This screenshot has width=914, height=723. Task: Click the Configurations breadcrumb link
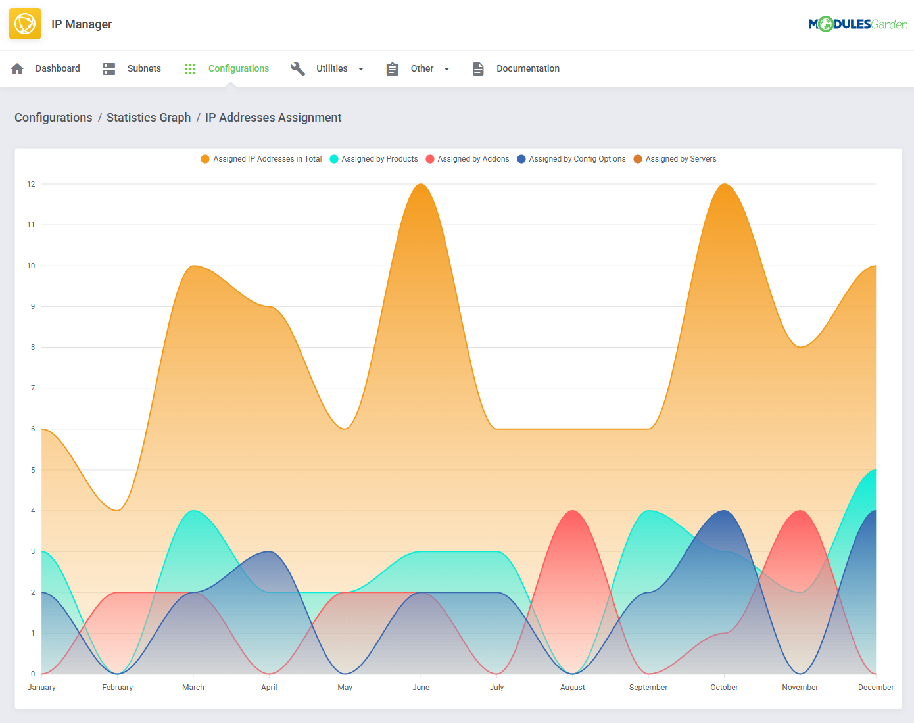pyautogui.click(x=53, y=118)
